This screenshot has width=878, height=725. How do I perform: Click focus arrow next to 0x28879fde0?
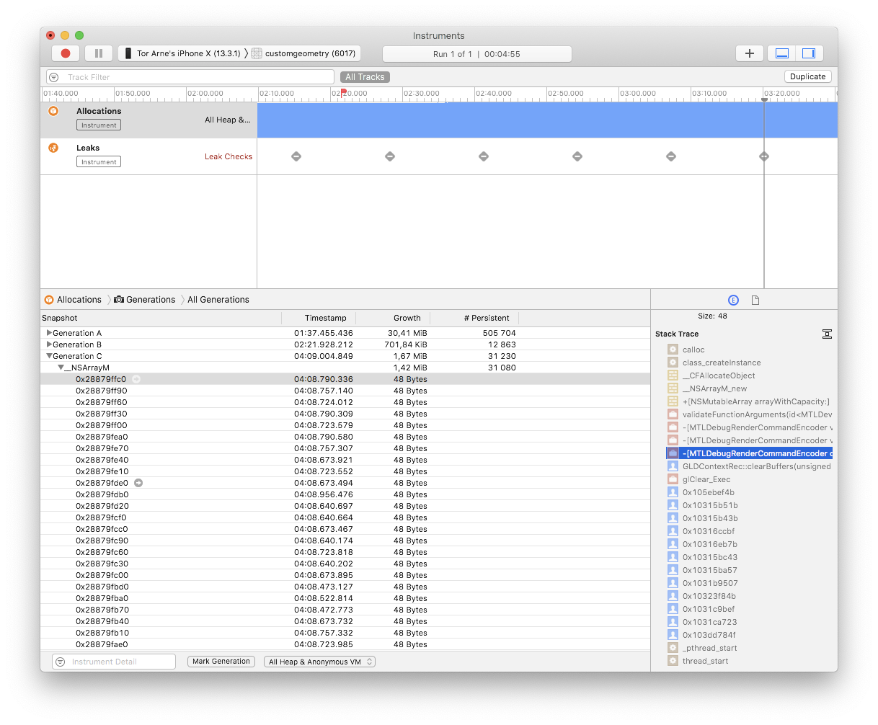pyautogui.click(x=138, y=483)
